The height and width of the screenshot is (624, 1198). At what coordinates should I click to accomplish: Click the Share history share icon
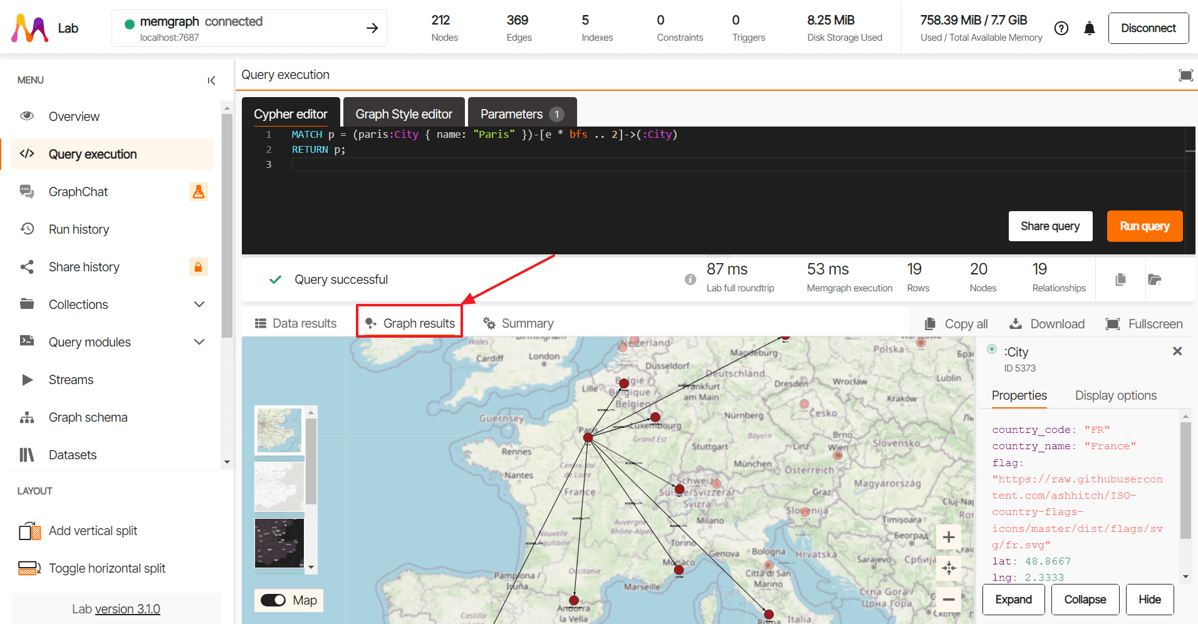click(x=27, y=267)
